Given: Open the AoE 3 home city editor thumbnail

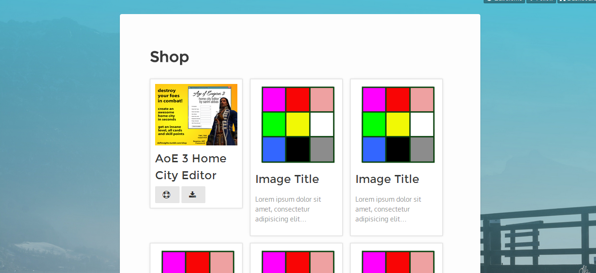Looking at the screenshot, I should [196, 114].
